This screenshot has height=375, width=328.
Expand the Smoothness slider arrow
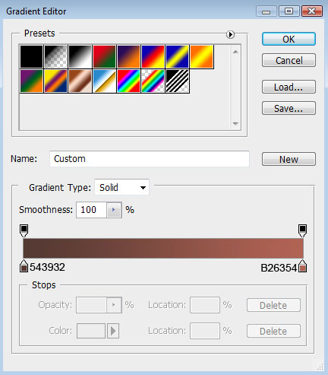(x=114, y=210)
